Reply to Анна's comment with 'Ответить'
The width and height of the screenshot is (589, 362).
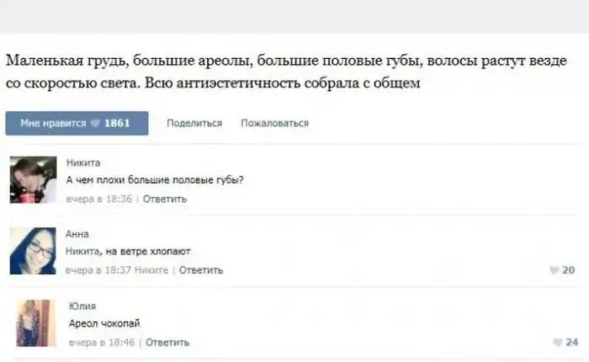pos(201,270)
